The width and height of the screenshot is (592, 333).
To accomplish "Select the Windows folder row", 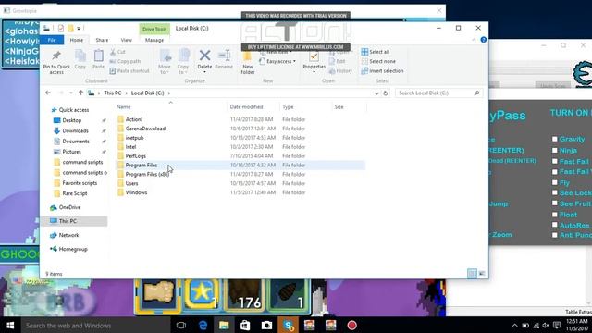I will click(x=240, y=192).
